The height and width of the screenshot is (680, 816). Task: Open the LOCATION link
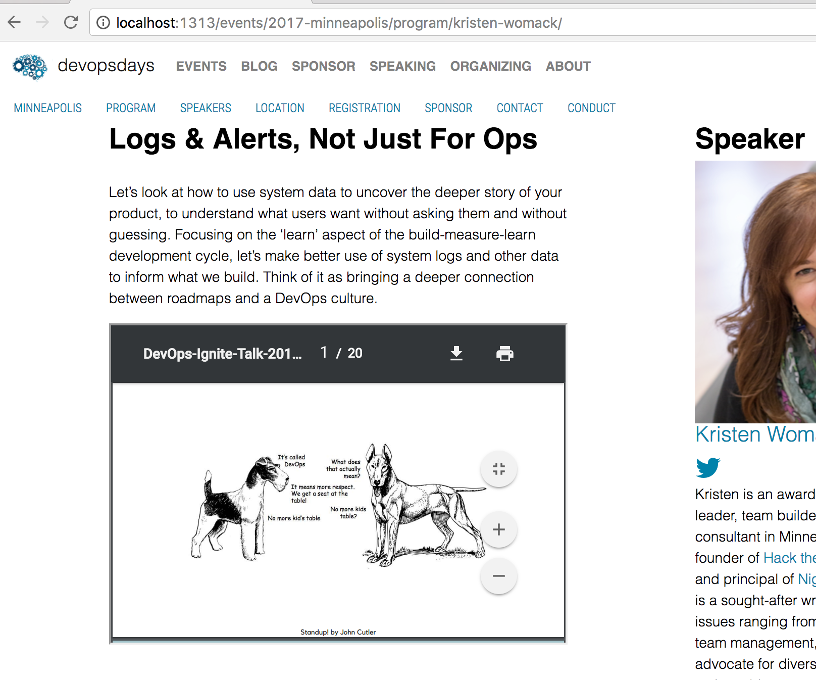pos(280,108)
